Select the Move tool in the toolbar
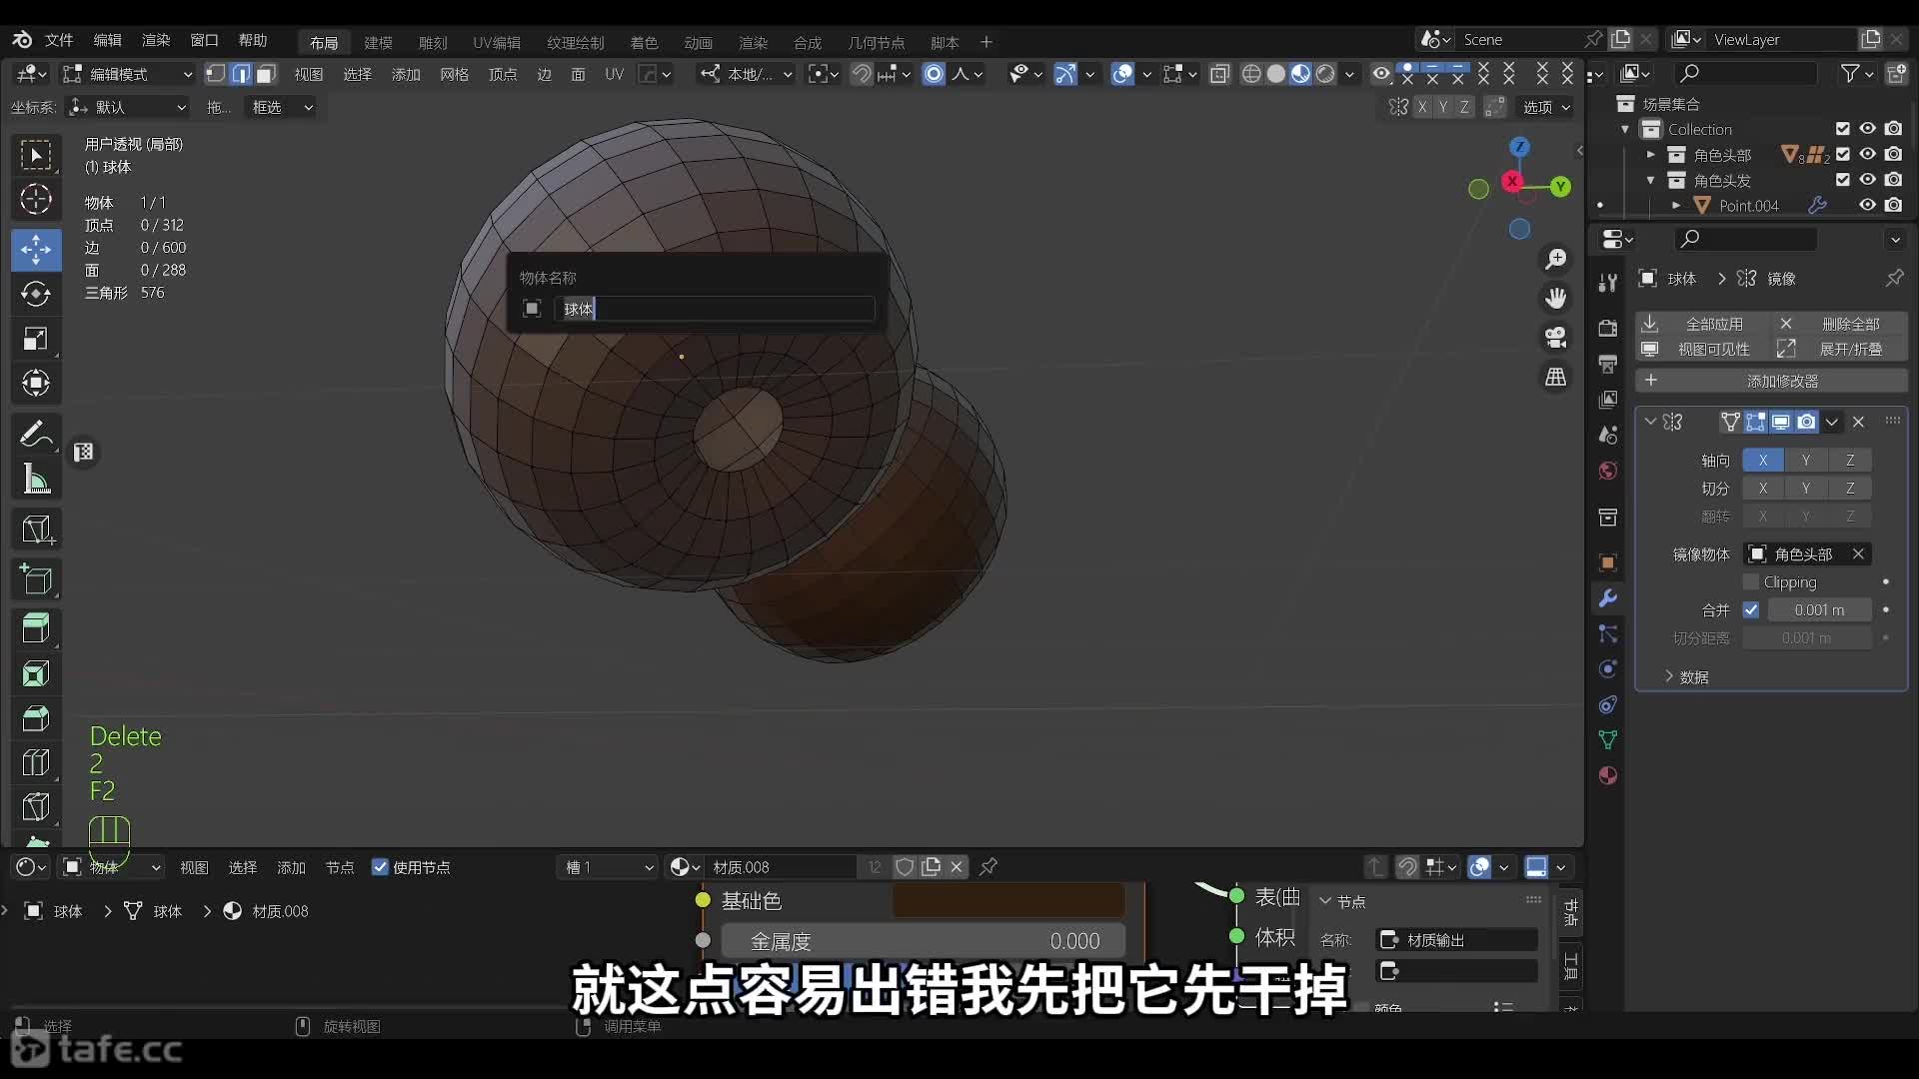This screenshot has height=1079, width=1919. 36,250
